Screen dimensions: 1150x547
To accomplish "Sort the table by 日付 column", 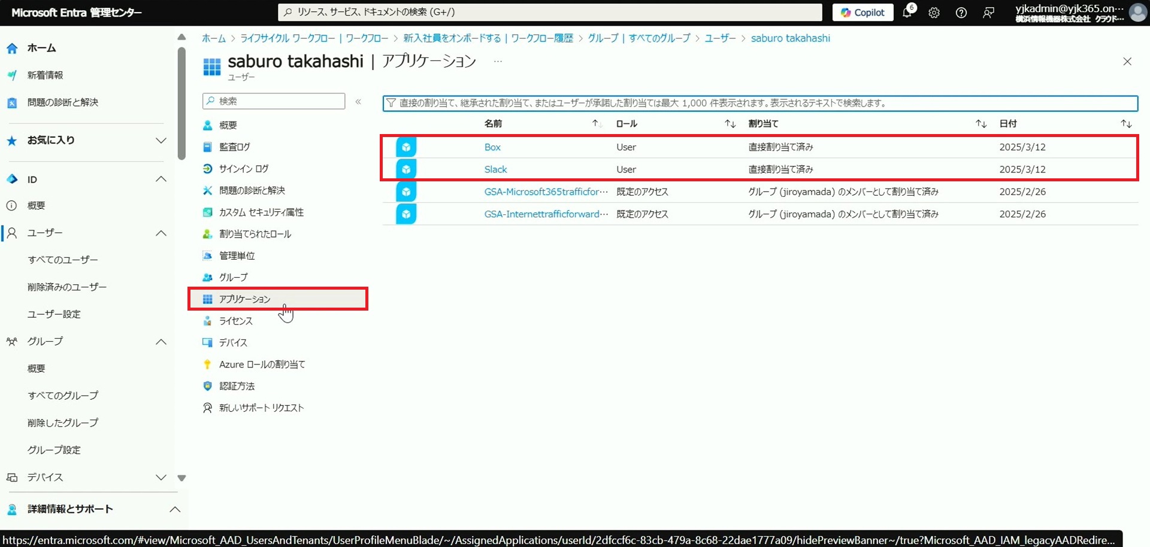I will coord(1126,124).
